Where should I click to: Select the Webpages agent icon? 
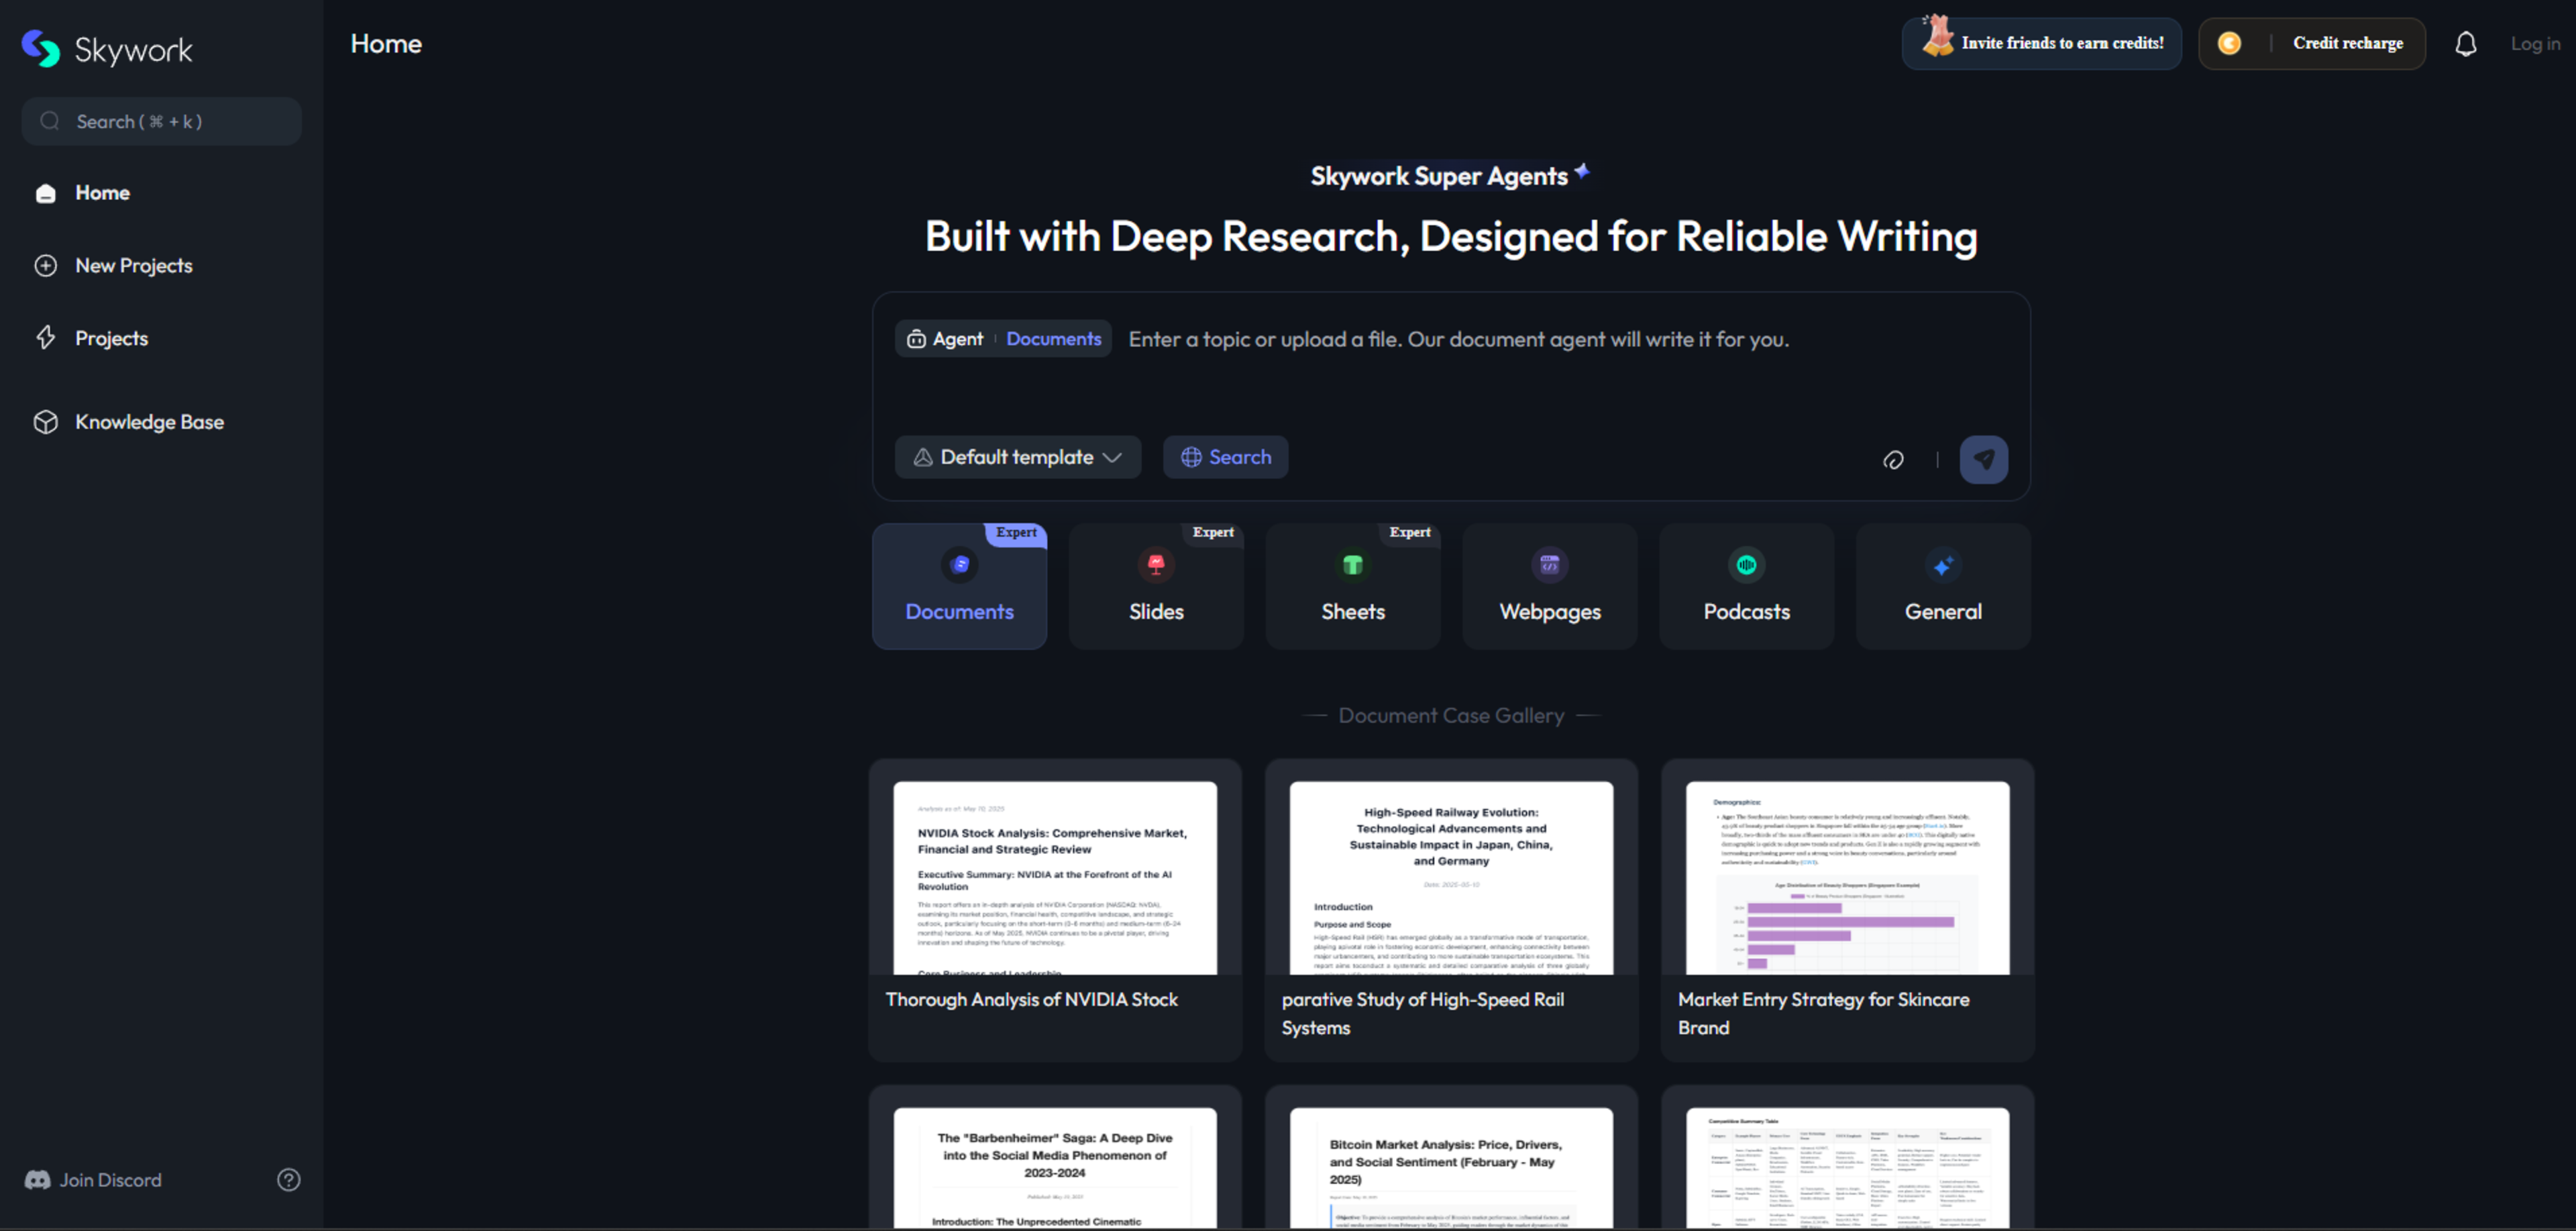1549,565
